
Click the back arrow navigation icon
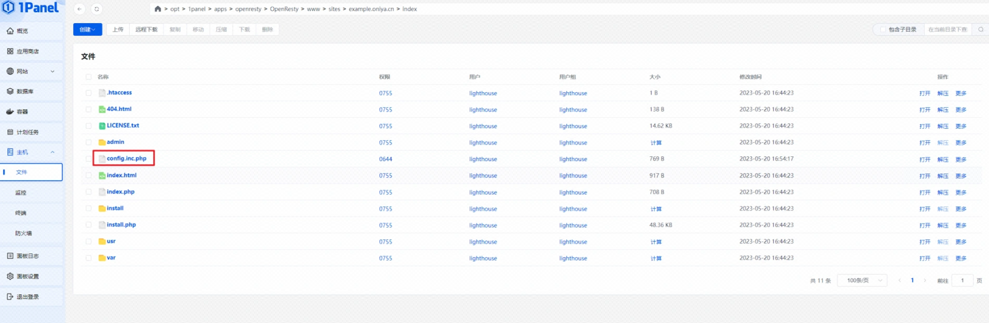(x=80, y=9)
